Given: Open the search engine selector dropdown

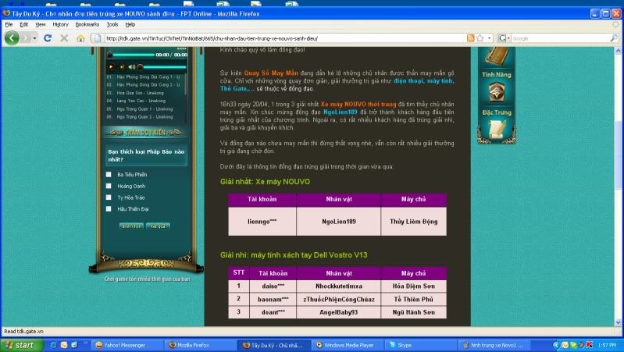Looking at the screenshot, I should (x=505, y=38).
